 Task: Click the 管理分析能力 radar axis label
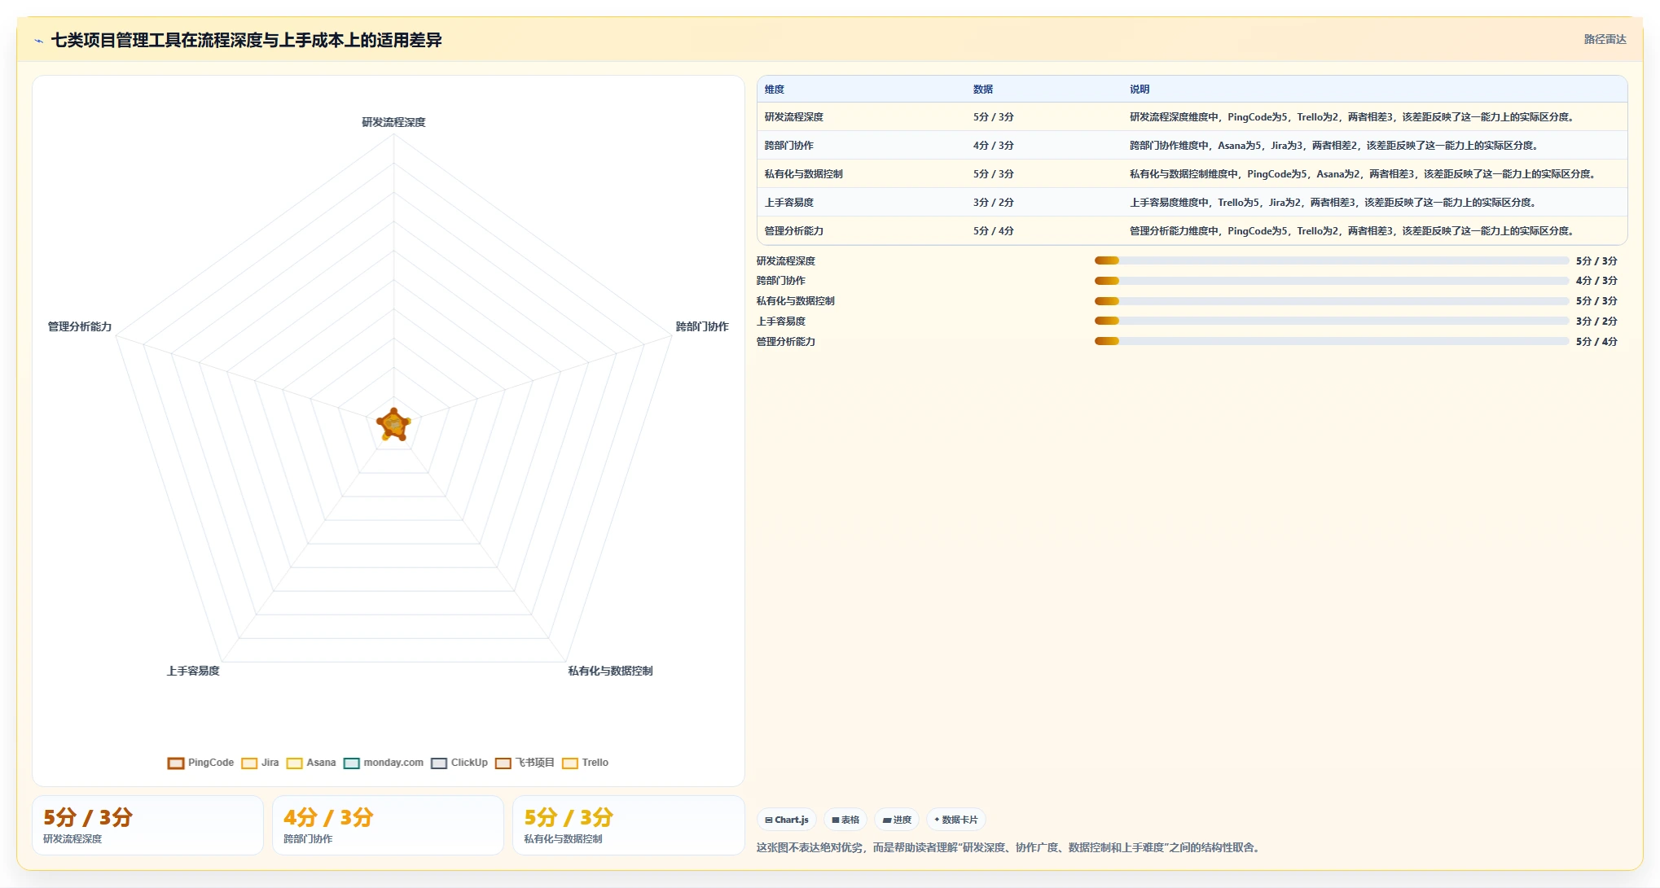[x=80, y=326]
